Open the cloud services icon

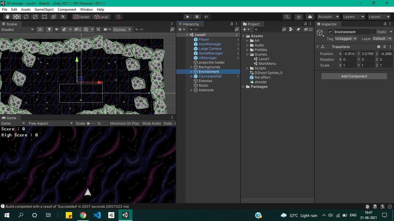tap(310, 17)
